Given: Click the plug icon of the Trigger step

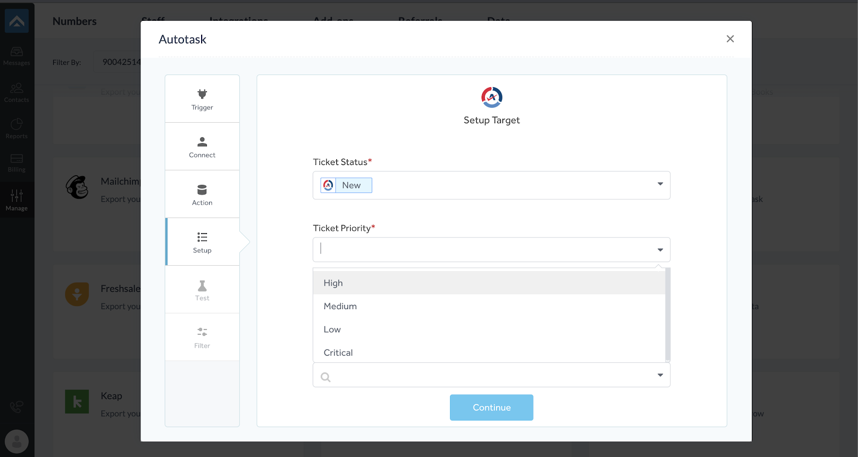Looking at the screenshot, I should pos(202,94).
